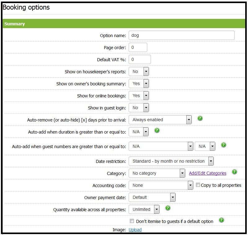Click help icon beside Add/Edit Categories link
The image size is (248, 235).
click(234, 172)
